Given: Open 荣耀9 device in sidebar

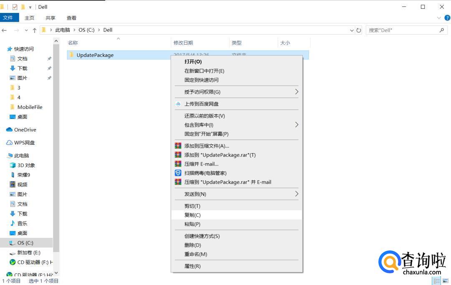Looking at the screenshot, I should coord(23,175).
